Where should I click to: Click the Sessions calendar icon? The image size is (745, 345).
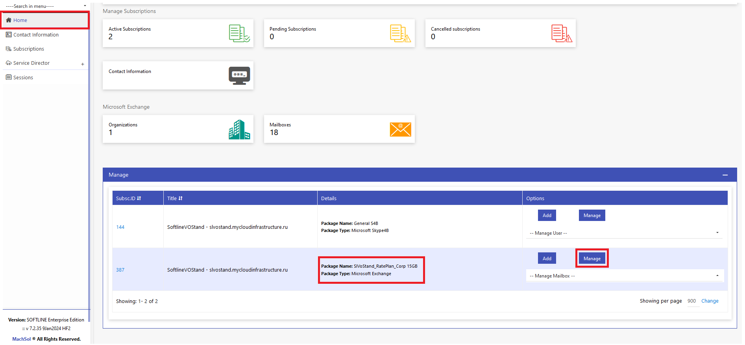coord(9,77)
